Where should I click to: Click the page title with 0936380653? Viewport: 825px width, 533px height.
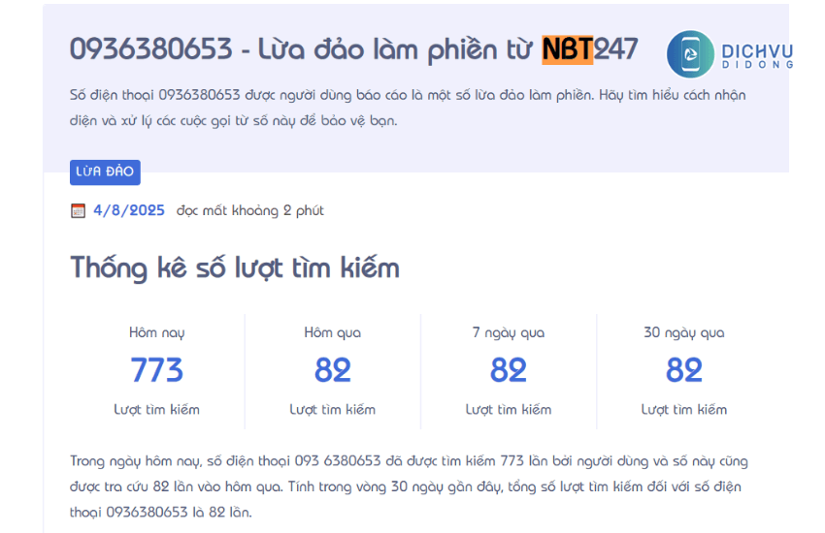click(353, 49)
